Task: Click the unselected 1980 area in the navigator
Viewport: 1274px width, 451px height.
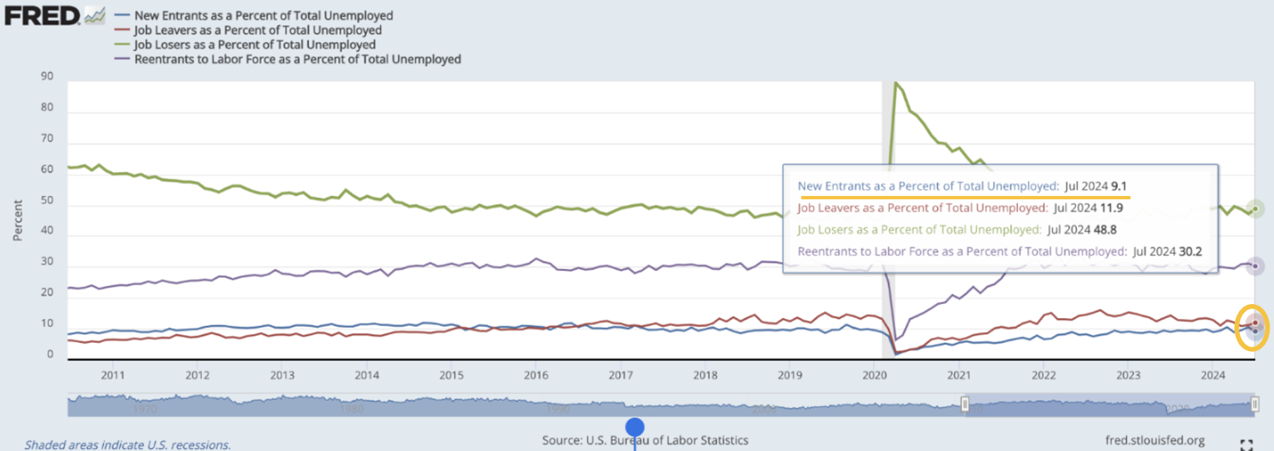Action: [351, 407]
